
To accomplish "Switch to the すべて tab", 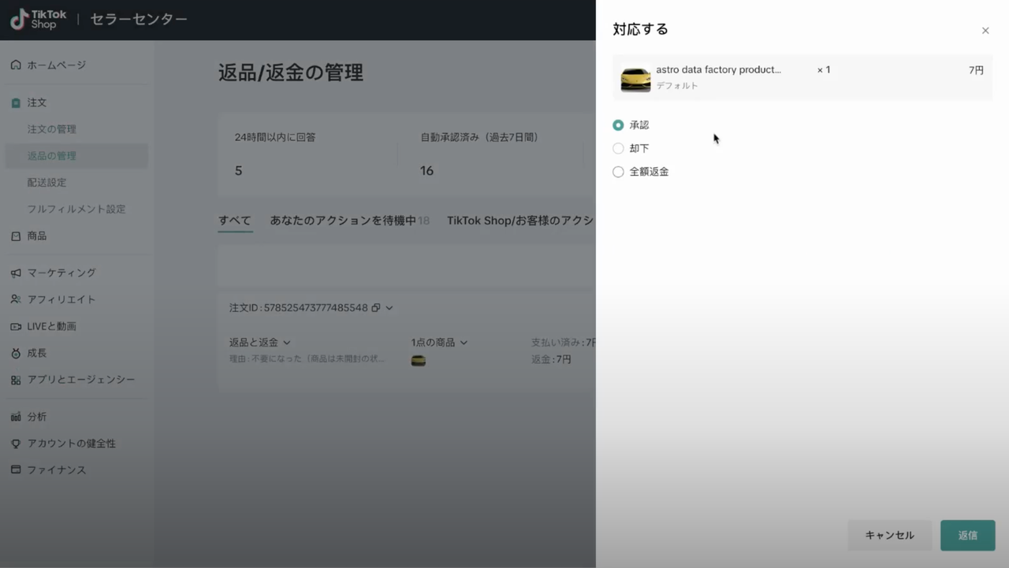I will tap(233, 221).
